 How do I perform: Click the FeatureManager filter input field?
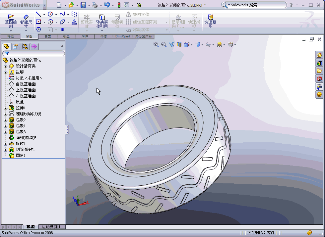tap(33, 53)
